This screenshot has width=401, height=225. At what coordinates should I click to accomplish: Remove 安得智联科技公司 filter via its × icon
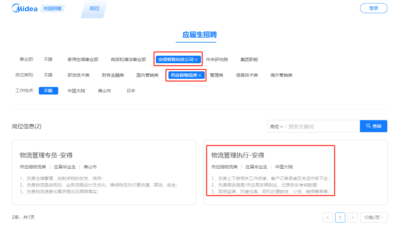(x=196, y=59)
